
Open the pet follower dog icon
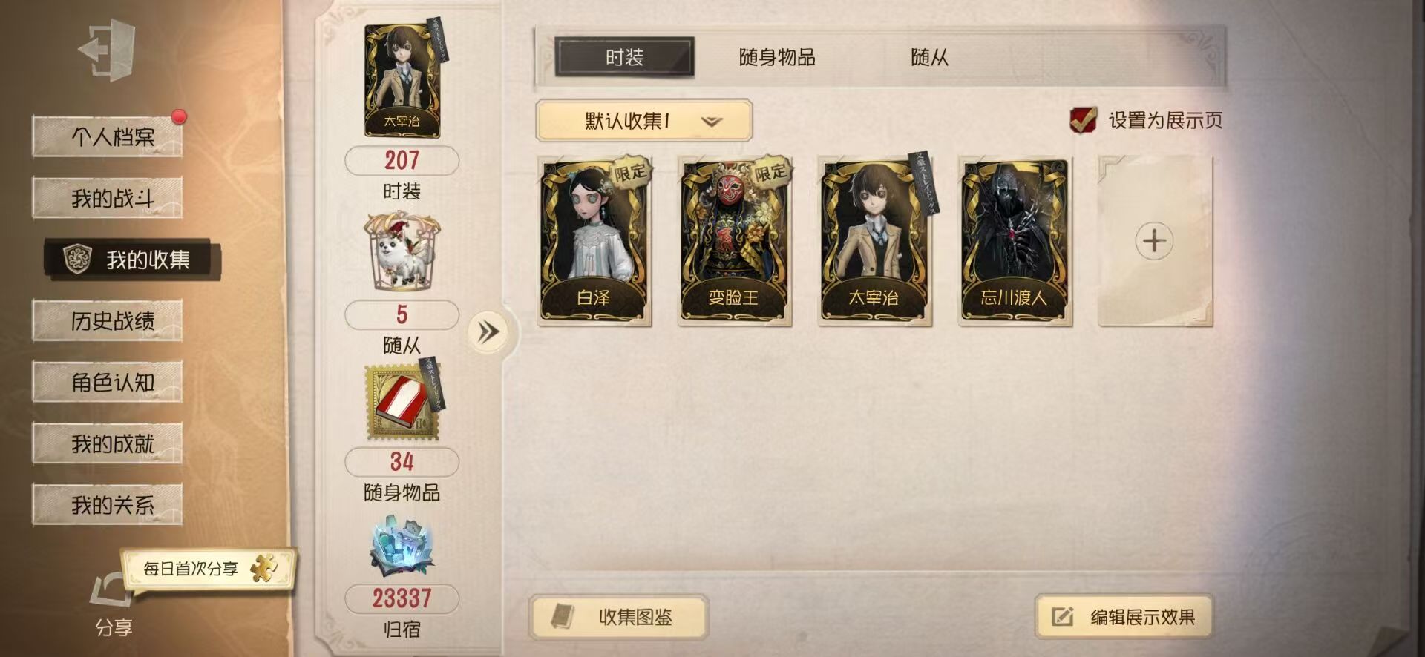pos(402,251)
